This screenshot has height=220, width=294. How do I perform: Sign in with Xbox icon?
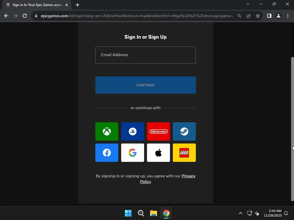(107, 131)
